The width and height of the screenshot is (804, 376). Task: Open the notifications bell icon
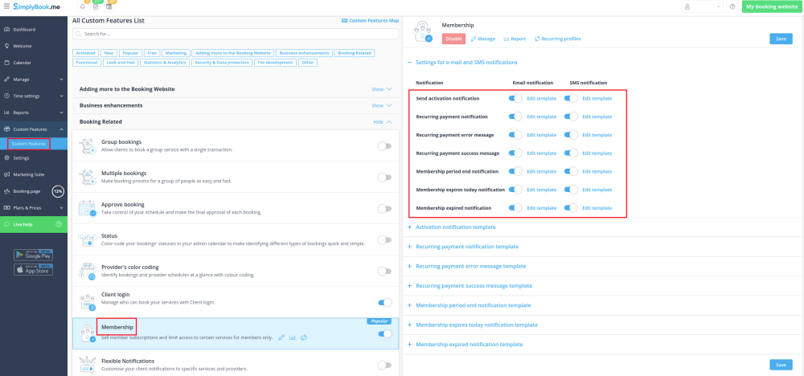[x=83, y=6]
